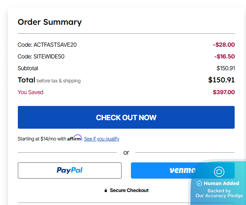Click the You Saved label
Viewport: 246px width, 205px height.
pos(30,92)
